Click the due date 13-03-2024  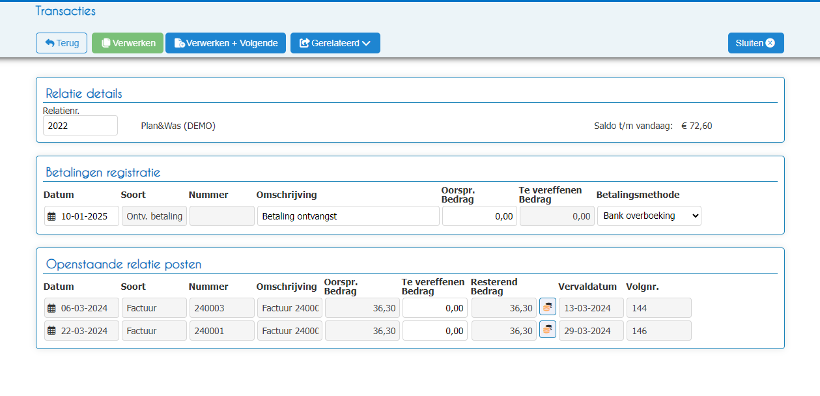pyautogui.click(x=591, y=308)
